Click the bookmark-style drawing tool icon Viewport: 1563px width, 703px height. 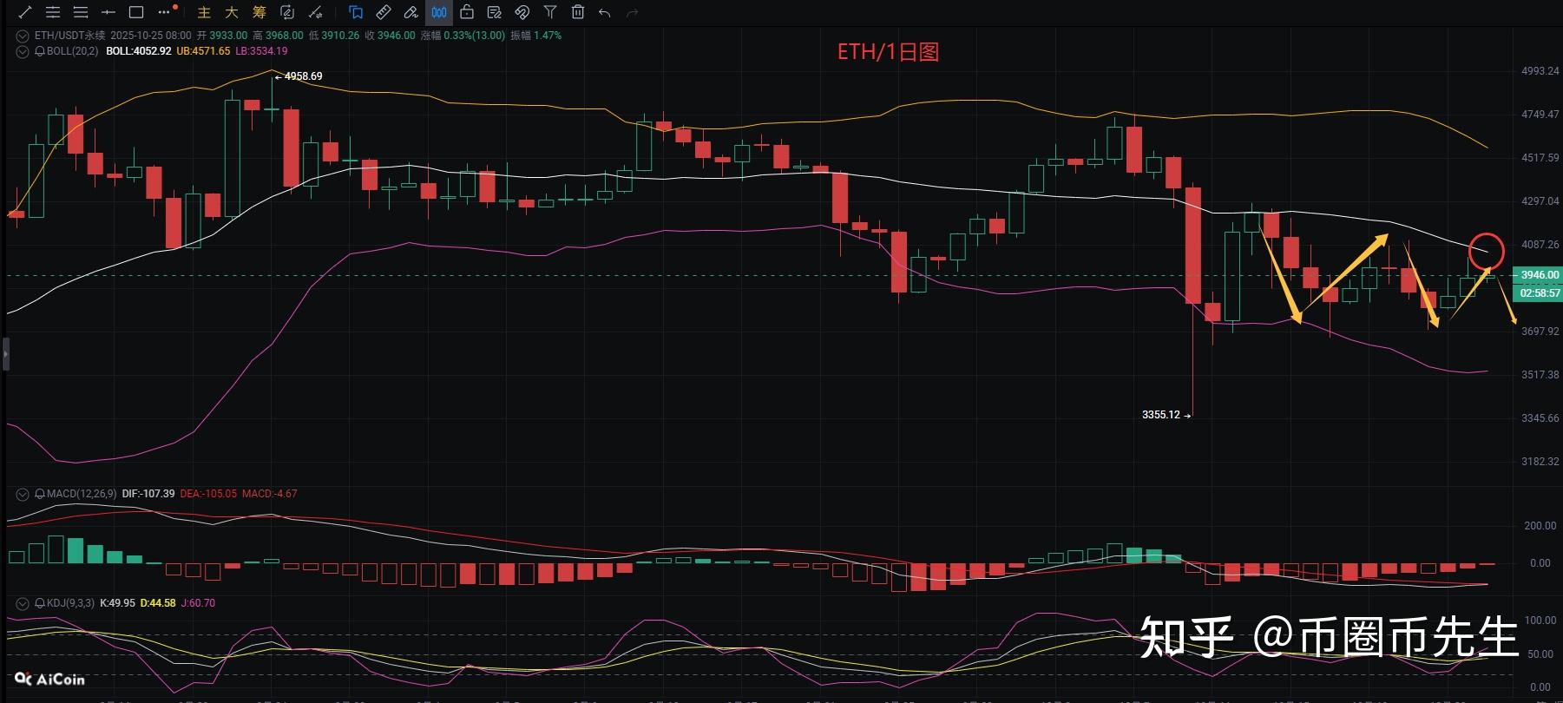[356, 12]
